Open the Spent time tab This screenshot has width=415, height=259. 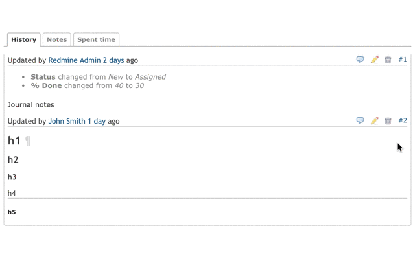click(x=97, y=39)
